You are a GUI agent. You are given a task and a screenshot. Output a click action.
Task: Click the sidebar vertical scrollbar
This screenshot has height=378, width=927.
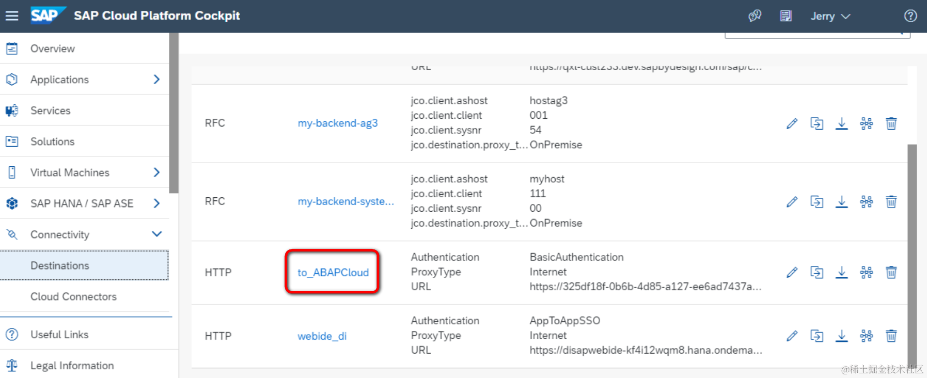pos(174,113)
